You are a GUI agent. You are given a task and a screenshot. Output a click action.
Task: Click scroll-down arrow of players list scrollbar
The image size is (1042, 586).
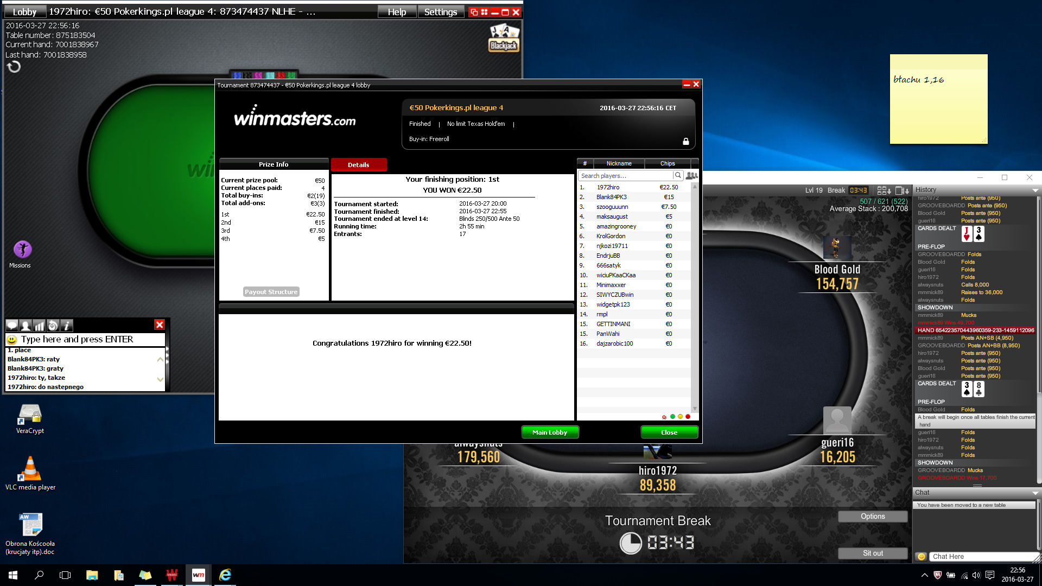pos(695,409)
